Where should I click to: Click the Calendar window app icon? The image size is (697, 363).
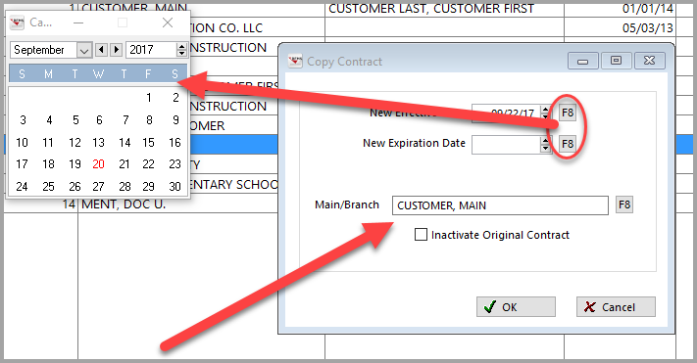tap(17, 23)
